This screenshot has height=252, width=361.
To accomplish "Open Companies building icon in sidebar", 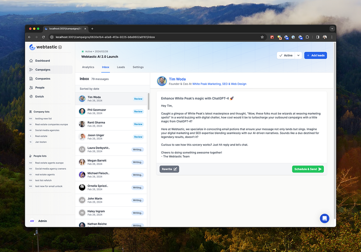I will 31,78.
